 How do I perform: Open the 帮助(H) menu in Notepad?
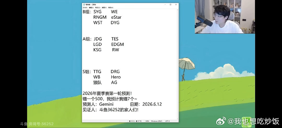coord(111,8)
